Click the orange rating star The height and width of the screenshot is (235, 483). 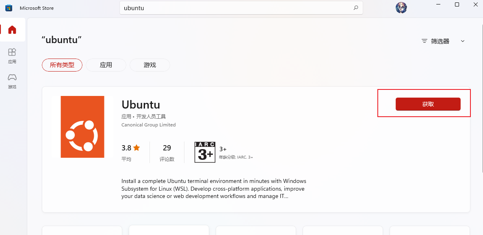(136, 148)
